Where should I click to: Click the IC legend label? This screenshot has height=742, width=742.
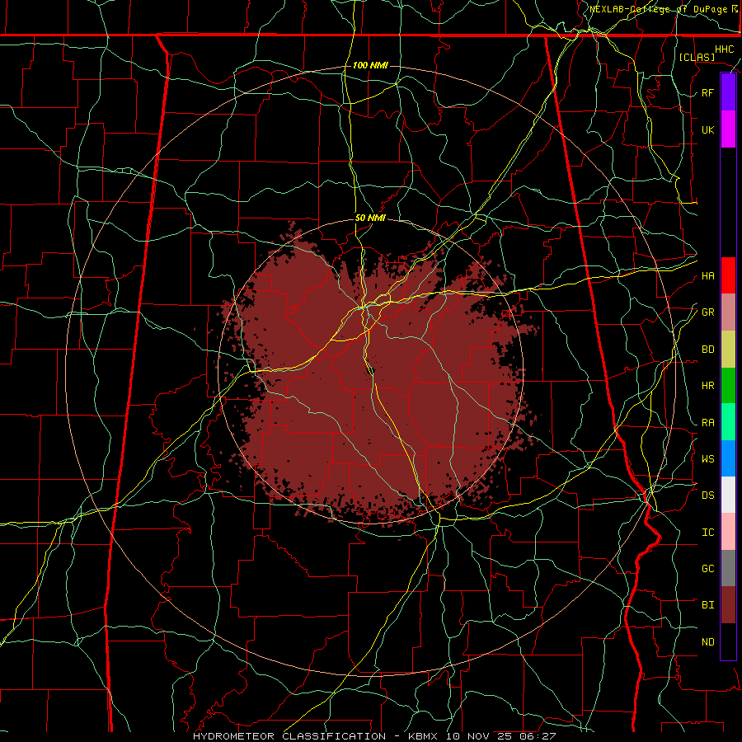click(x=707, y=533)
